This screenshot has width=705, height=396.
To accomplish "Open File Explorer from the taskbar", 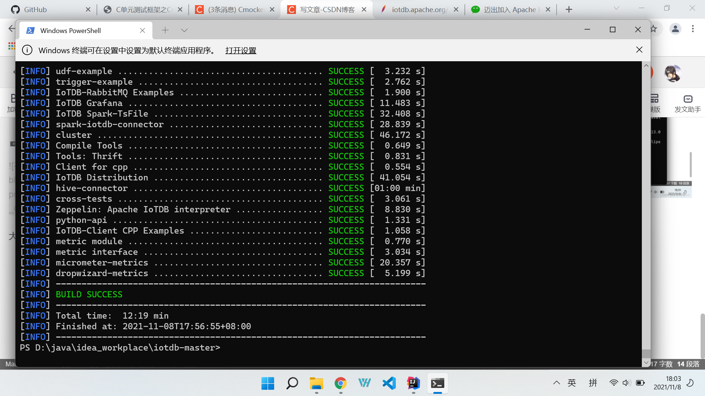I will [316, 384].
